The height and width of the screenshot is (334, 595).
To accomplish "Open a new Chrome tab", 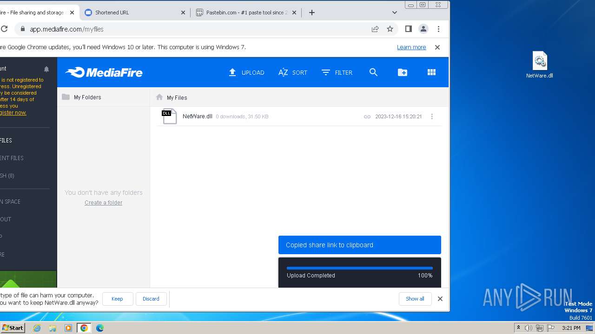I will [x=312, y=13].
